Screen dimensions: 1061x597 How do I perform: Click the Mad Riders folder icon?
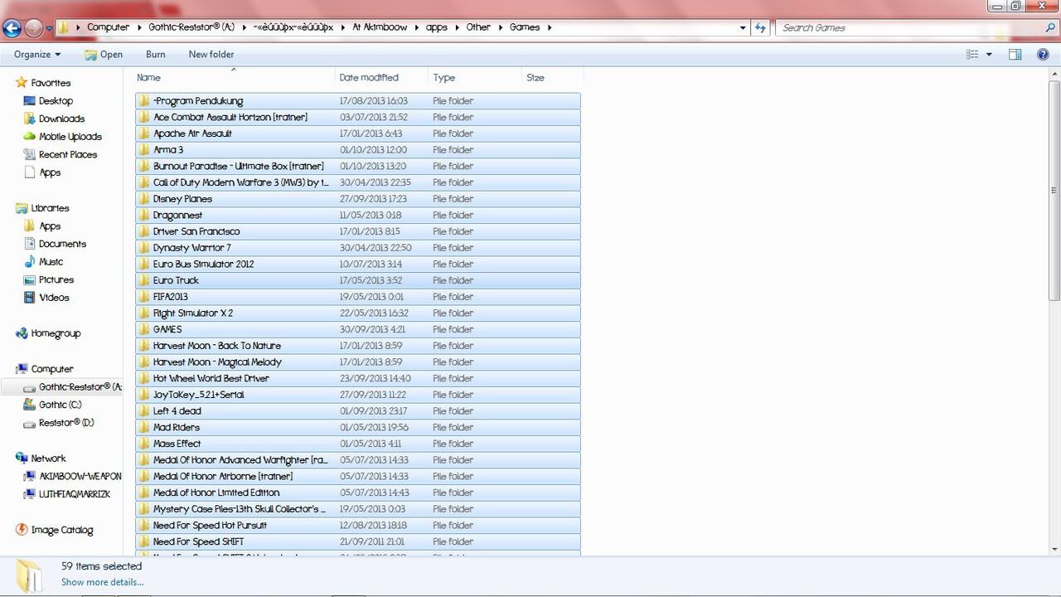click(x=144, y=428)
